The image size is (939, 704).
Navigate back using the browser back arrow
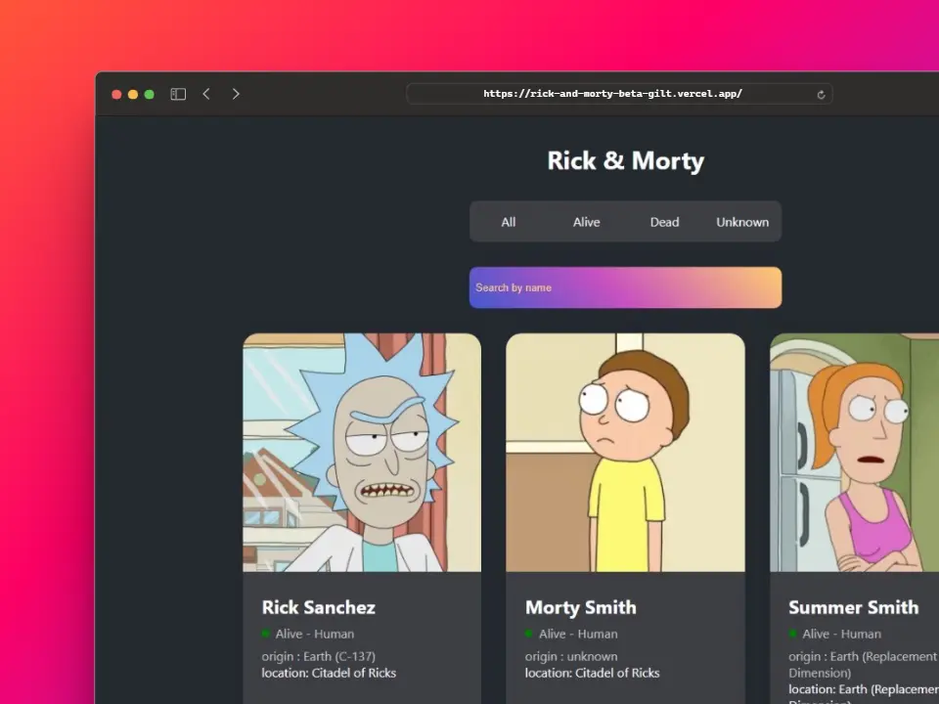(206, 93)
